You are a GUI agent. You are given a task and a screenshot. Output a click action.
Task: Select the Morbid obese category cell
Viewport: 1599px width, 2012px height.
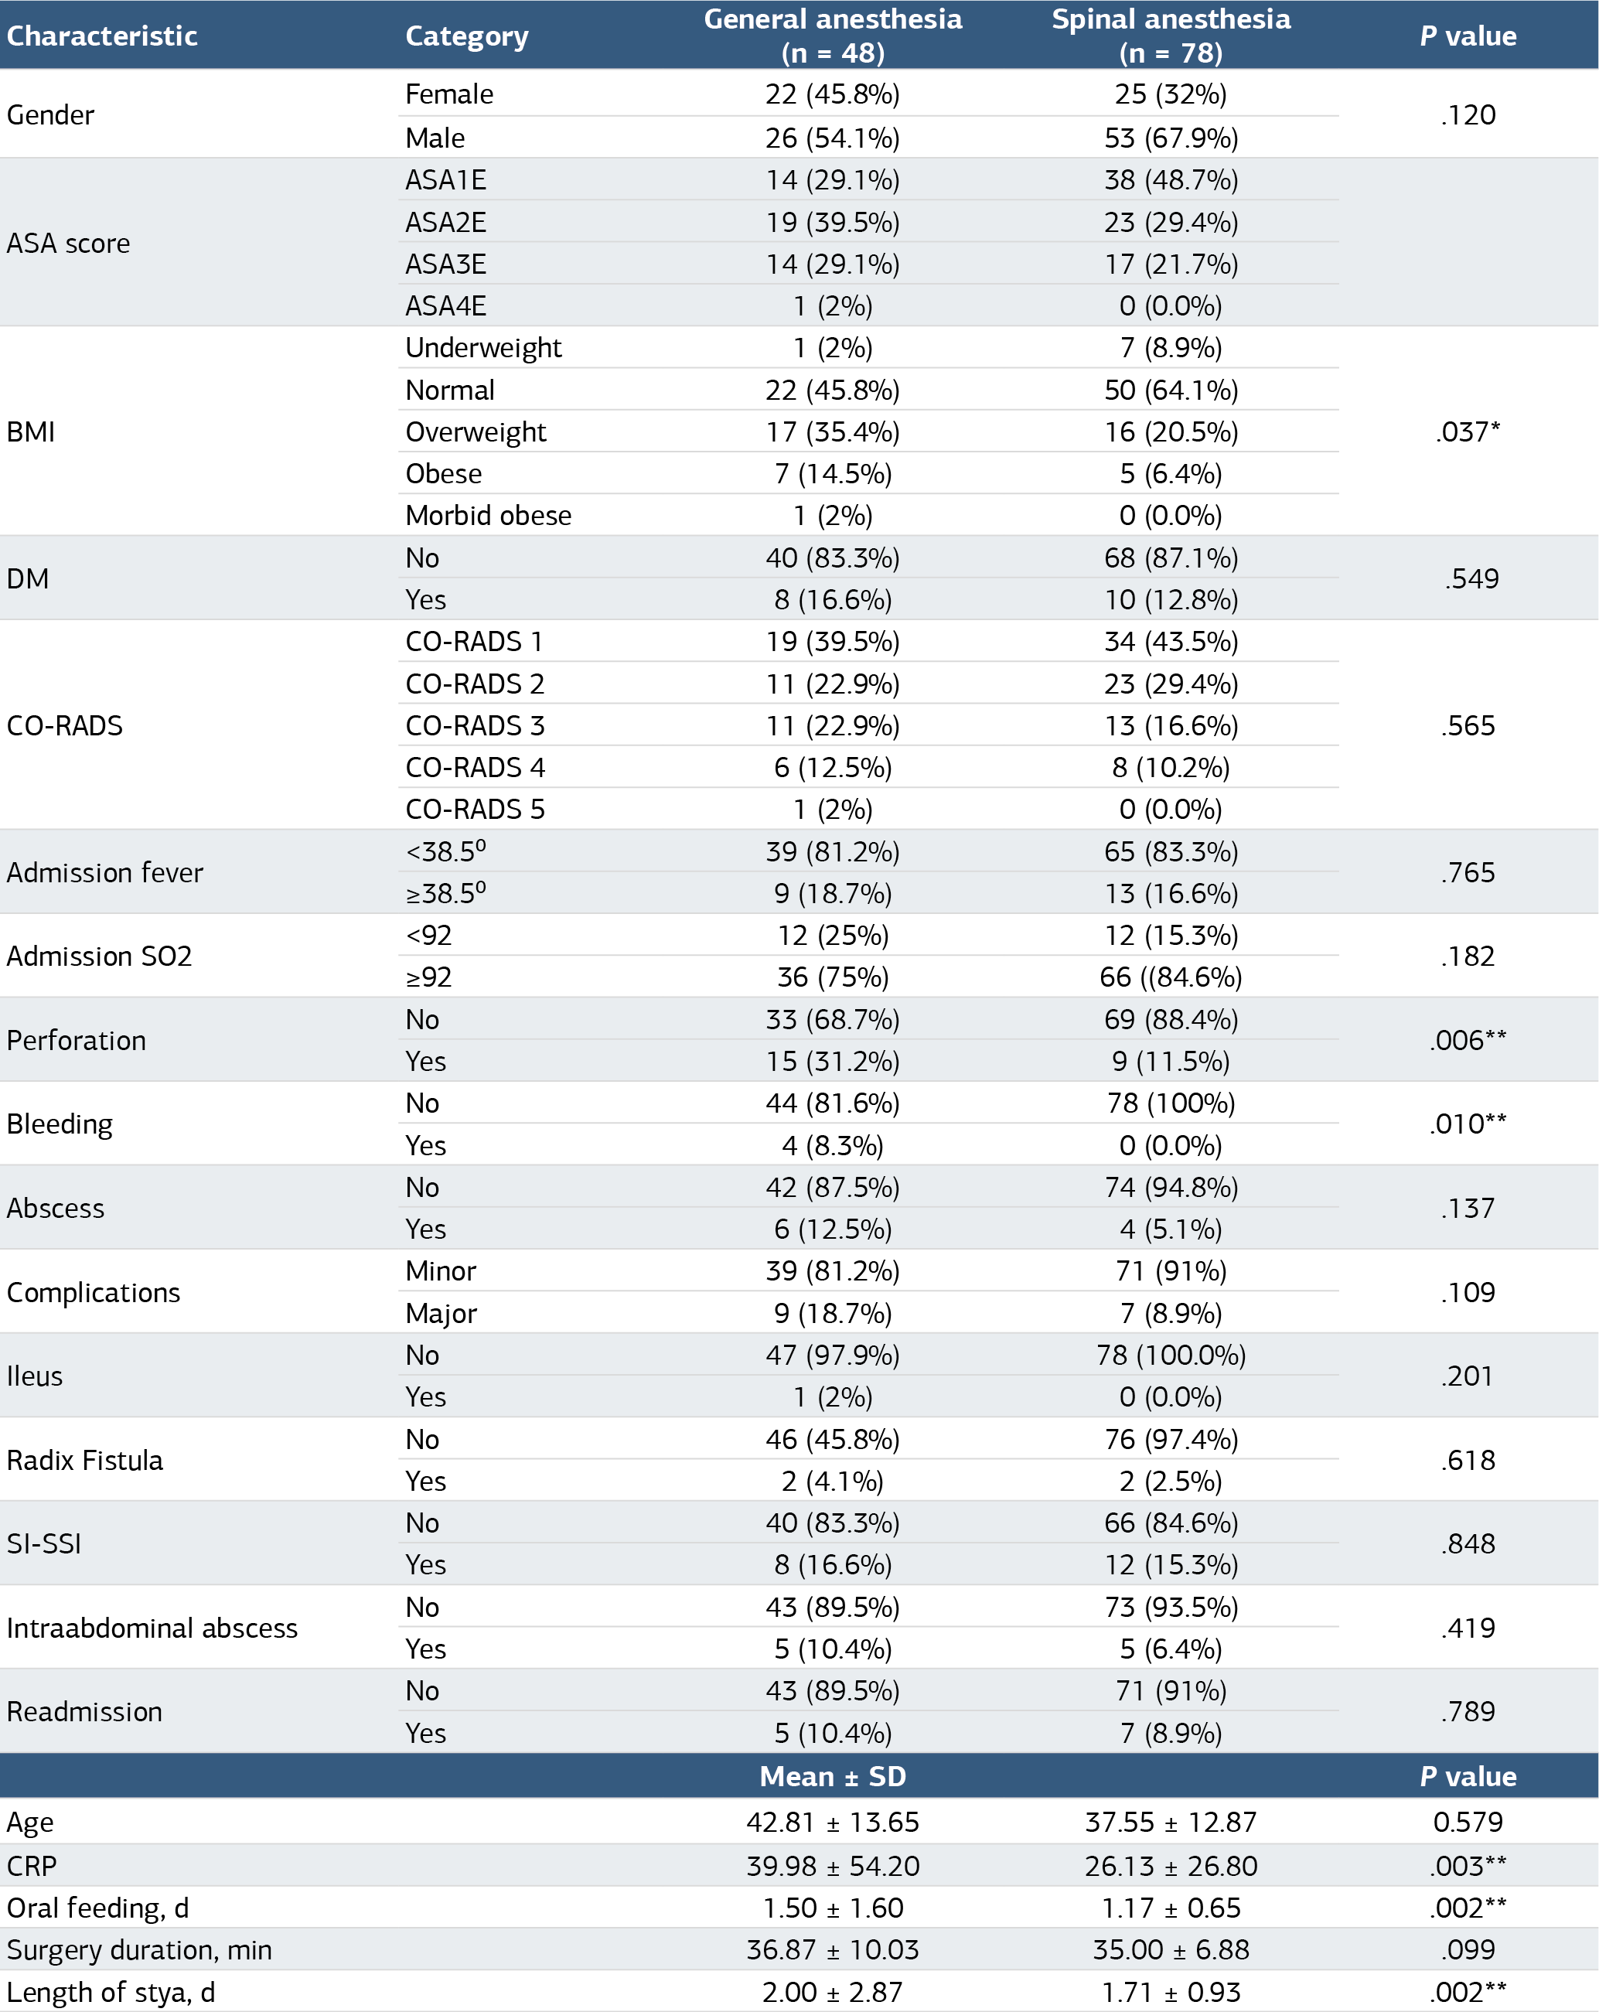488,515
